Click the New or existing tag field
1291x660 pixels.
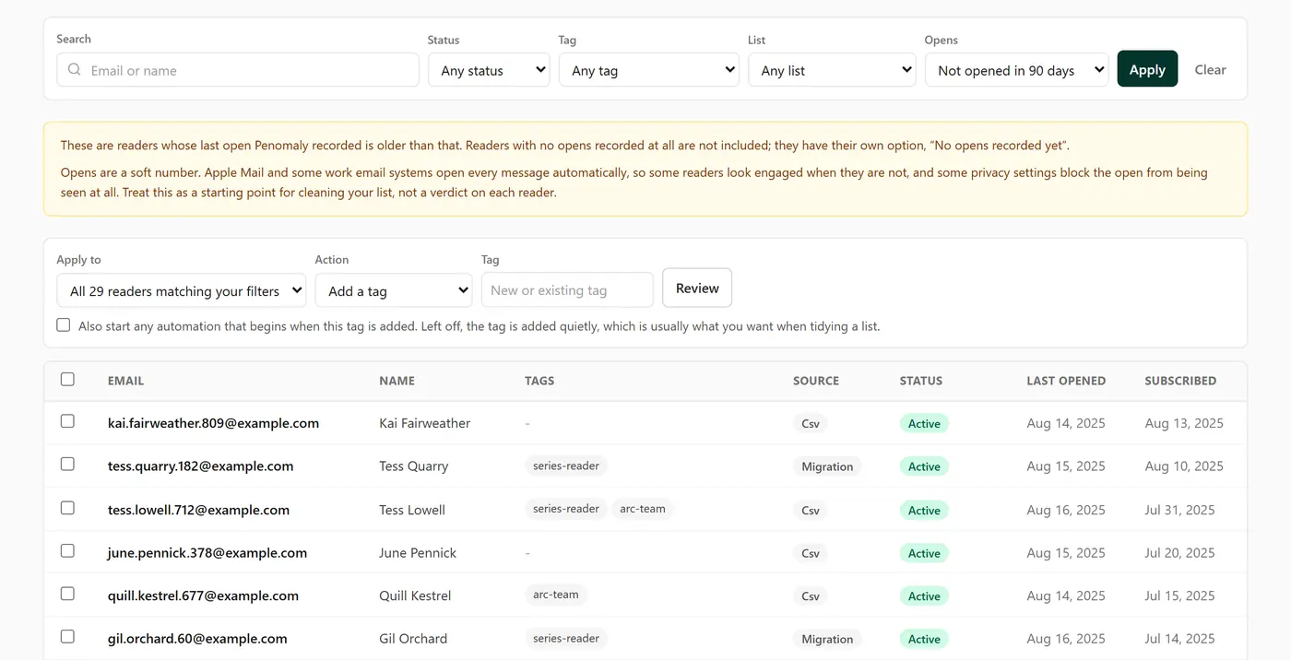pyautogui.click(x=567, y=290)
